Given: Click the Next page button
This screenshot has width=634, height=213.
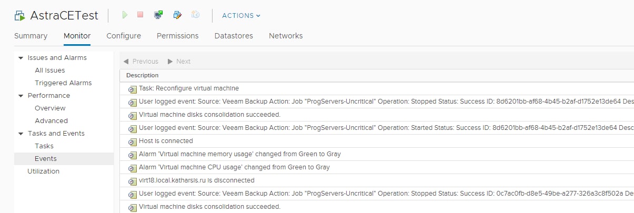Looking at the screenshot, I should point(179,62).
